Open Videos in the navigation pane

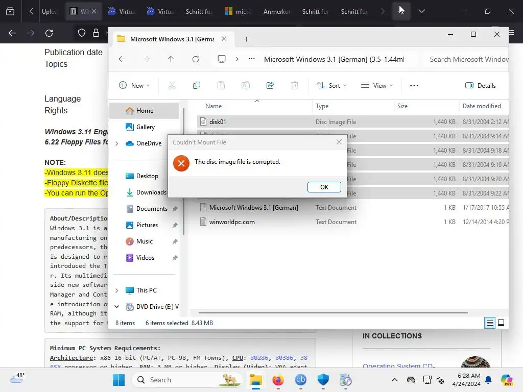tap(145, 258)
